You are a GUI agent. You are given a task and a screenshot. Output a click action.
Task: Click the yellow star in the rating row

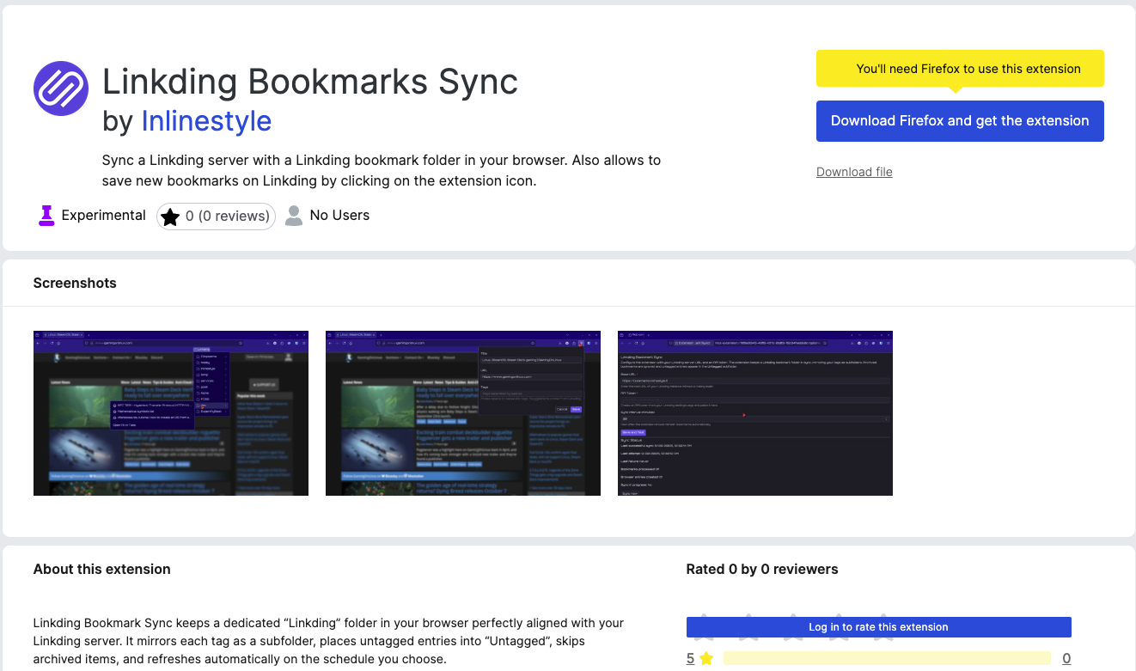click(706, 659)
